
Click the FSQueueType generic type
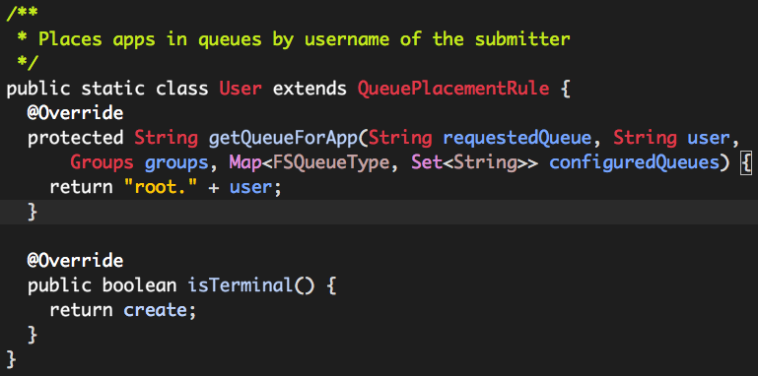(331, 162)
